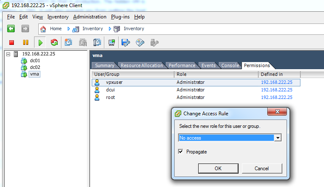Select the dcui name in permissions list
The width and height of the screenshot is (324, 187).
(110, 90)
